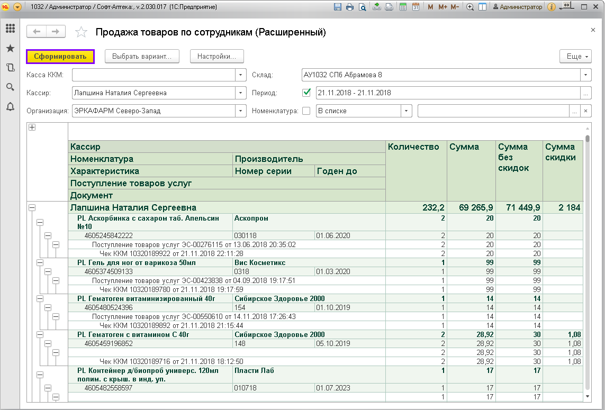This screenshot has height=410, width=605.
Task: Open the calendar icon
Action: 416,7
